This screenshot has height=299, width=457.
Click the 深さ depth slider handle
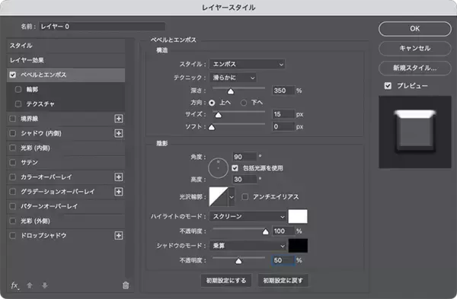click(x=231, y=92)
